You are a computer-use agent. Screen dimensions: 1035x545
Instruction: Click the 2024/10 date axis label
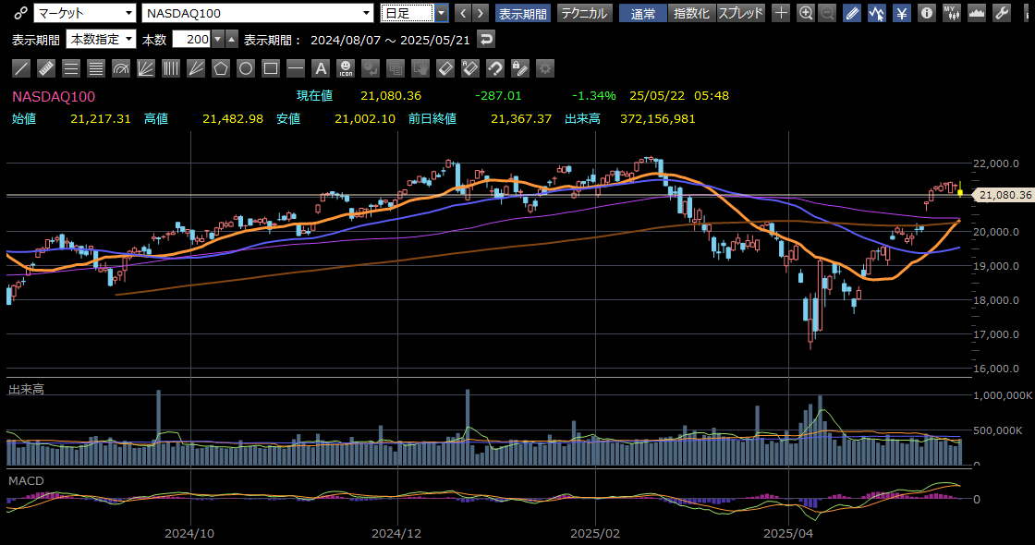(x=189, y=533)
